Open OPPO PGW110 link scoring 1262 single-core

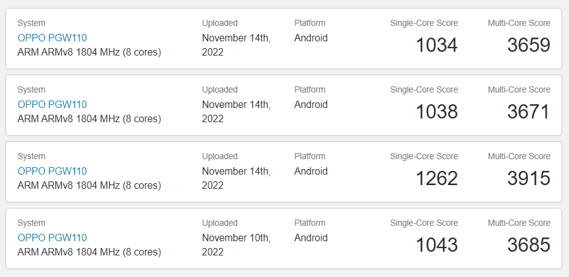(52, 171)
